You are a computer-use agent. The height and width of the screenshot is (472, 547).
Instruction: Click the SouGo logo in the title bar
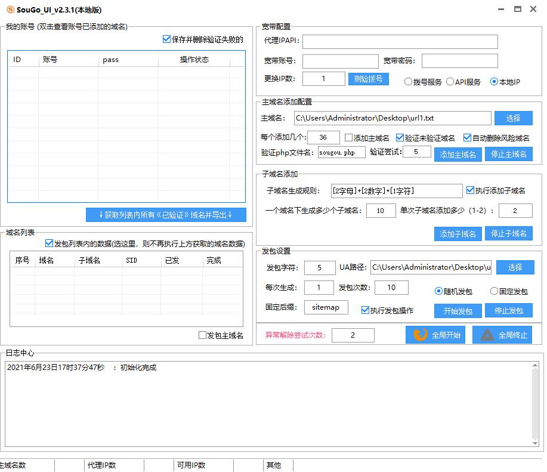point(10,9)
